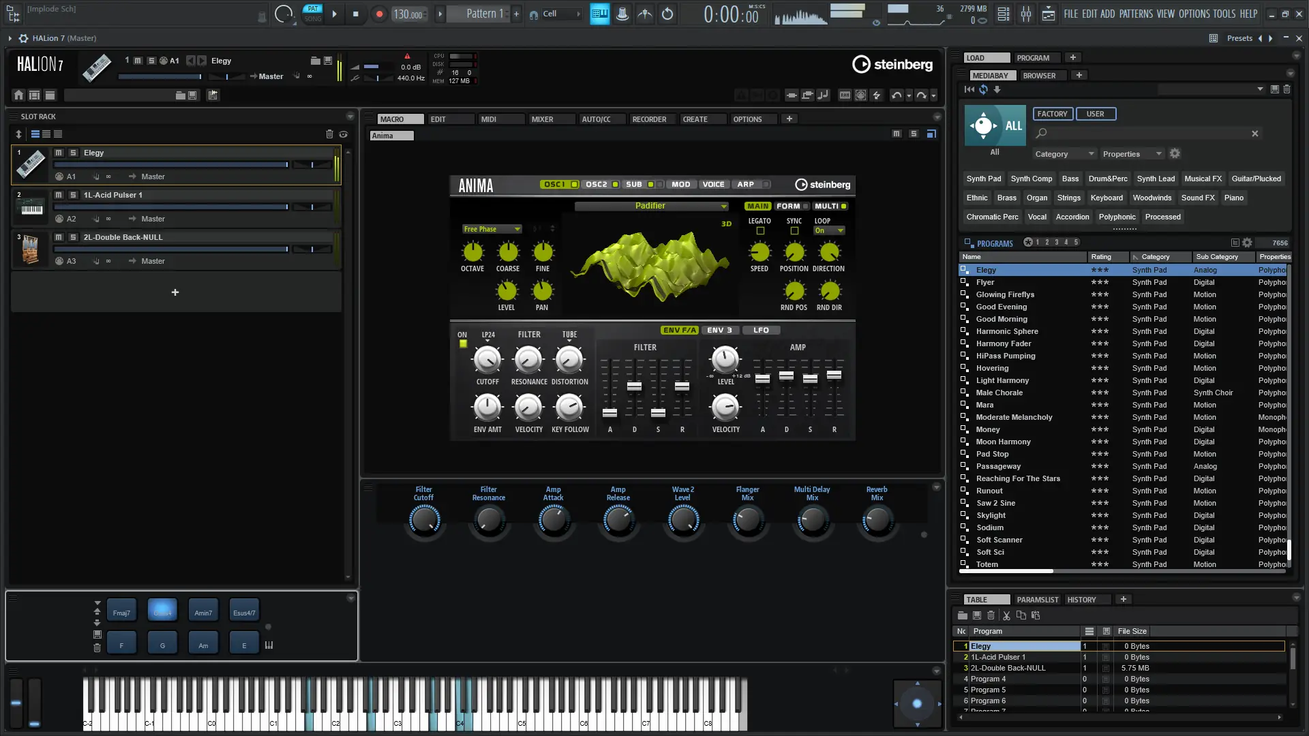Image resolution: width=1309 pixels, height=736 pixels.
Task: Mute the Elegy slot
Action: 59,153
